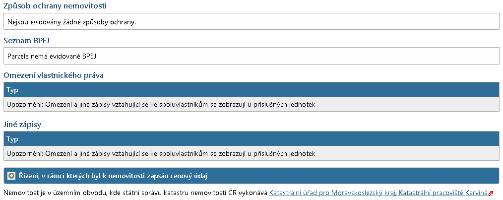Click Upozornění row under Omezení vlastnického práva
The image size is (503, 200).
click(251, 104)
